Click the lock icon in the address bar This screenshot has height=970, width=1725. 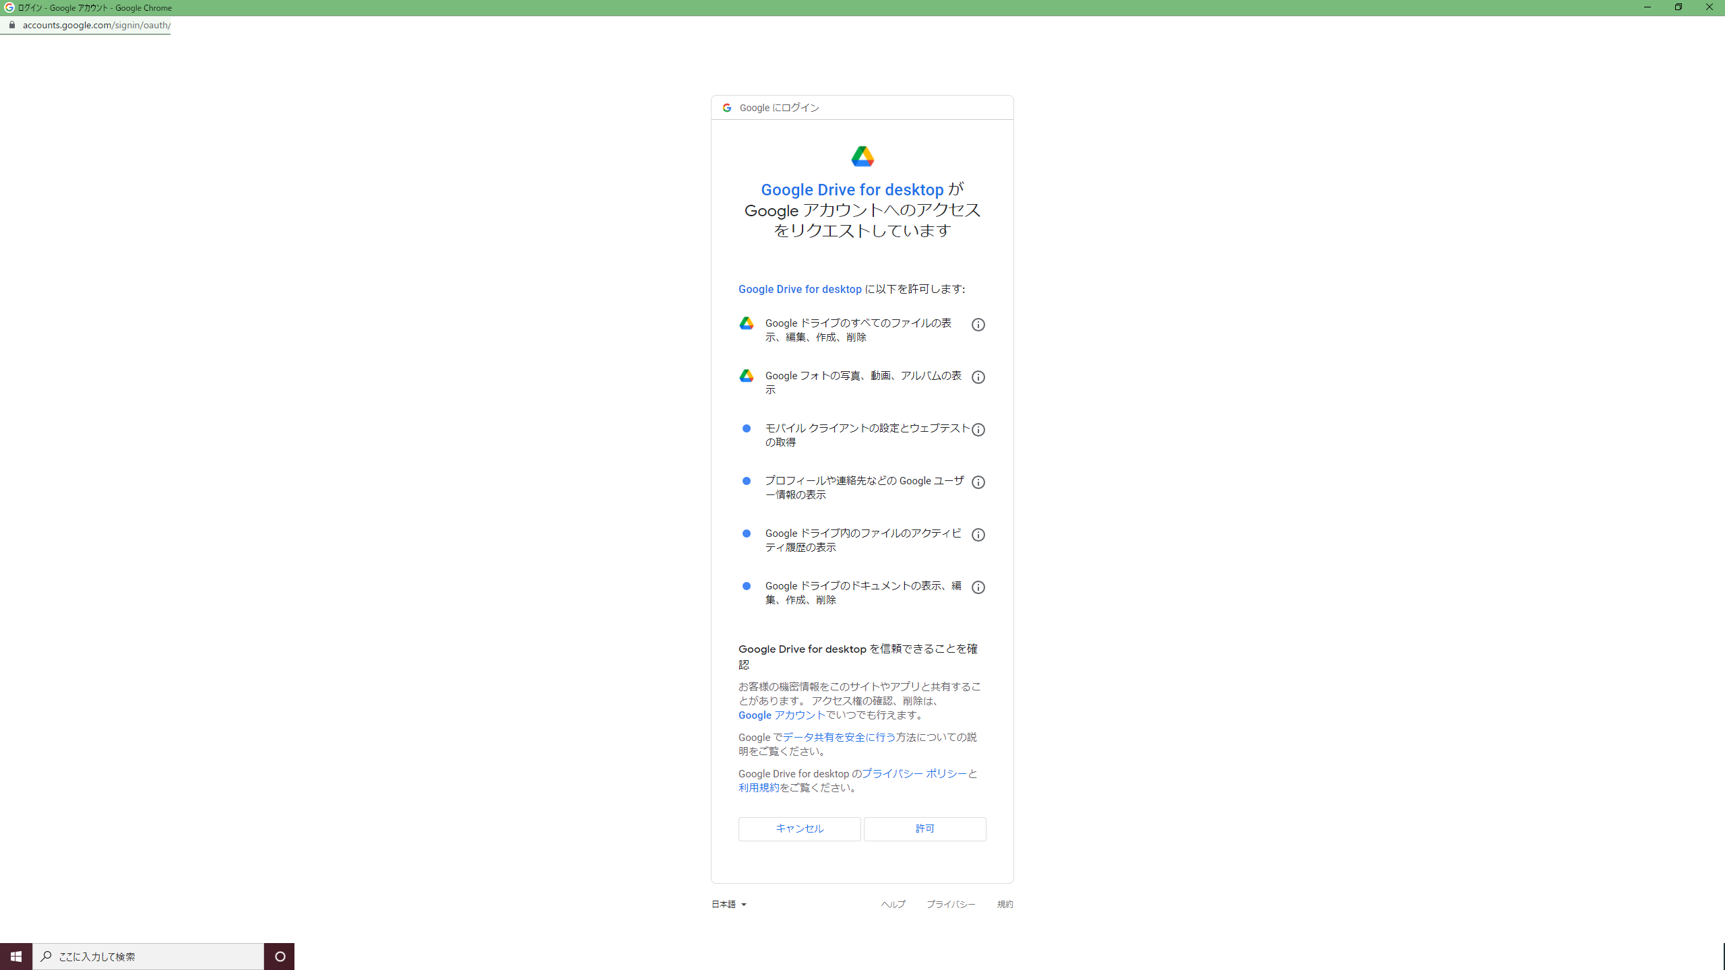(x=11, y=25)
